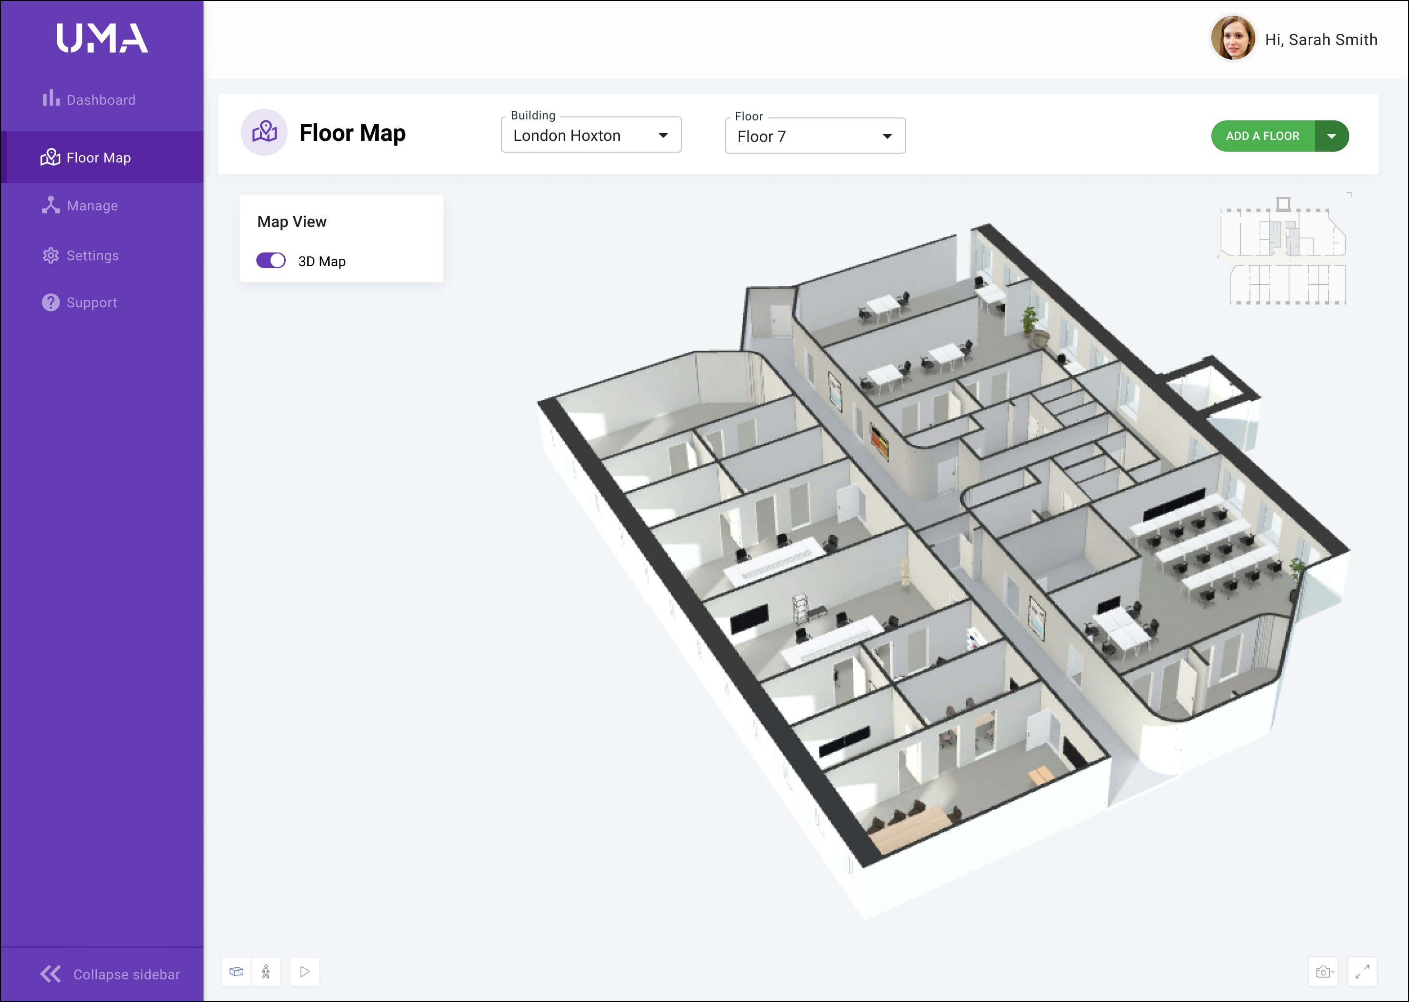
Task: Switch to the 3D dollhouse view icon
Action: click(236, 972)
